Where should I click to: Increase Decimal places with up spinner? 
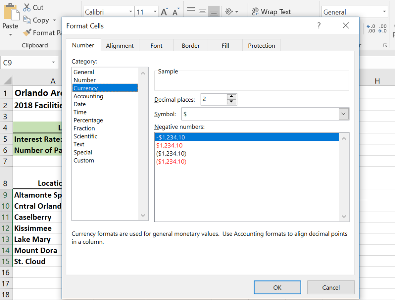(x=231, y=96)
